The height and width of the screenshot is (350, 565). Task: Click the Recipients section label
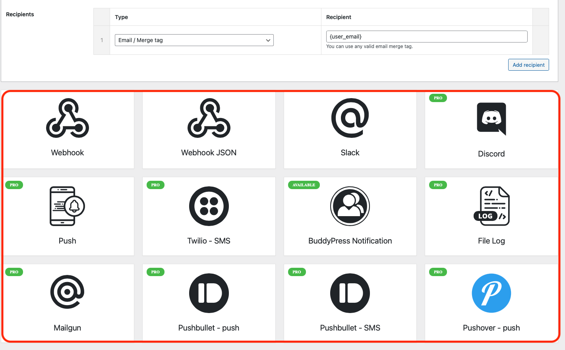point(19,14)
